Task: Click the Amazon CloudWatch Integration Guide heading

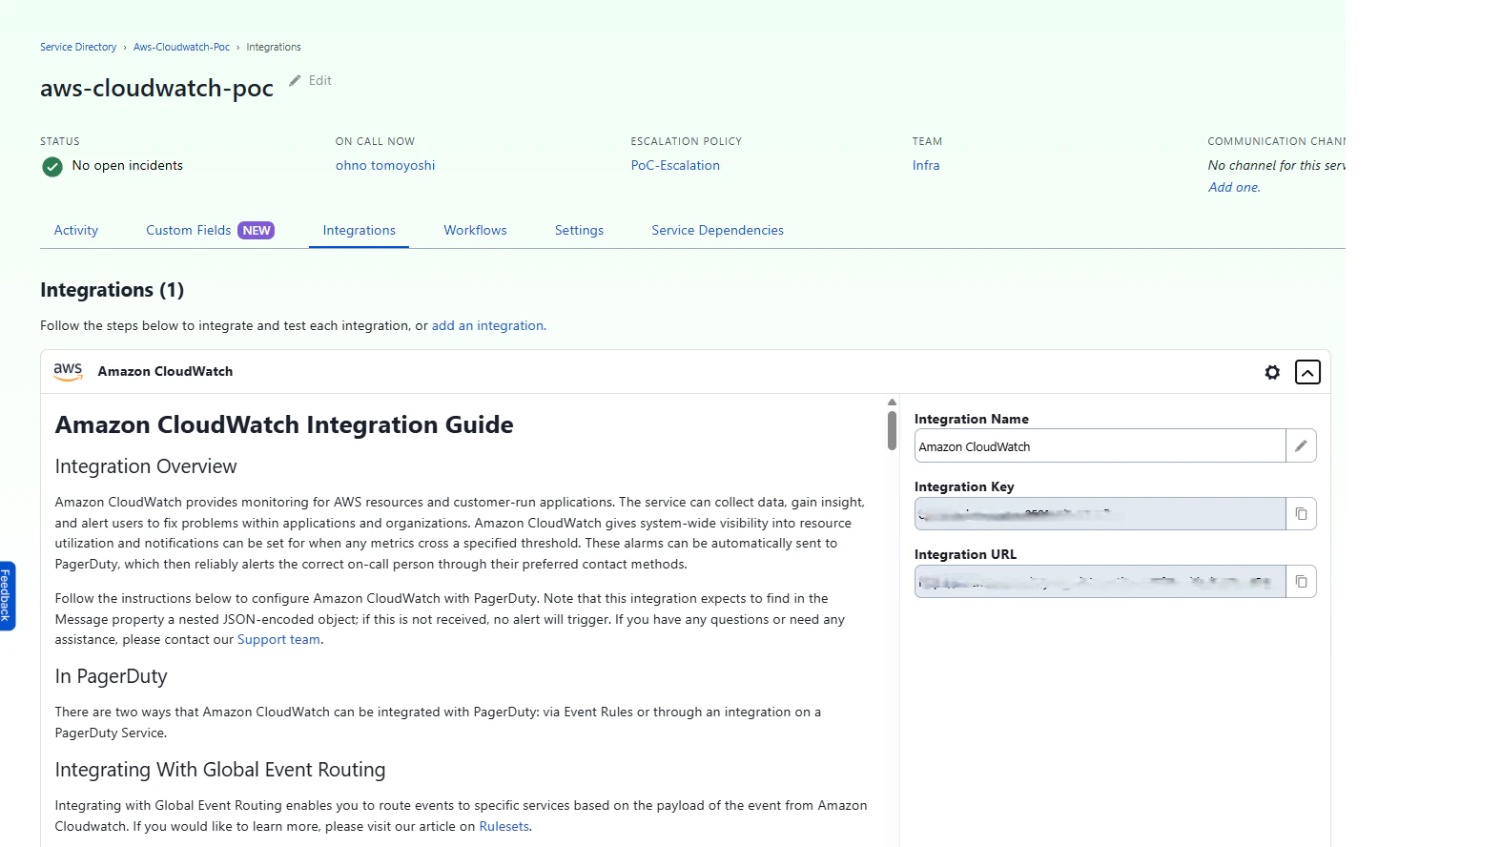Action: pyautogui.click(x=284, y=425)
